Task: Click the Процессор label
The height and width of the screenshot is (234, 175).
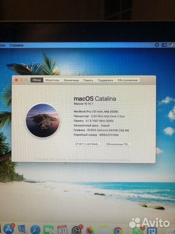Action: [x=81, y=116]
